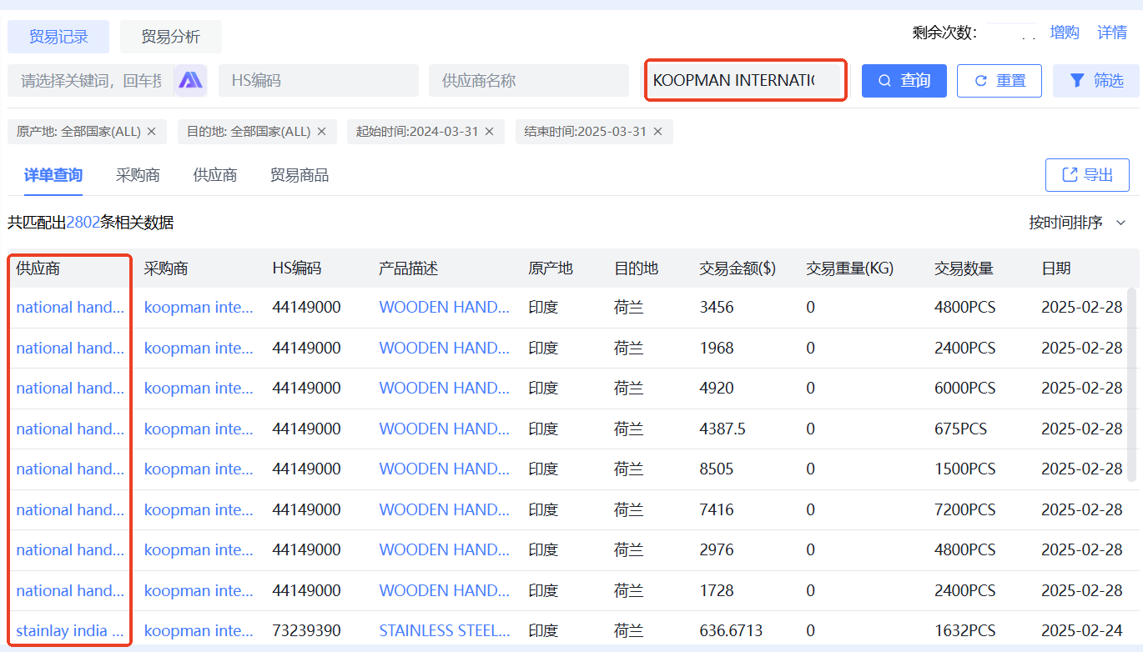1143x652 pixels.
Task: Click the purple AI logo icon beside keyword field
Action: coord(190,80)
